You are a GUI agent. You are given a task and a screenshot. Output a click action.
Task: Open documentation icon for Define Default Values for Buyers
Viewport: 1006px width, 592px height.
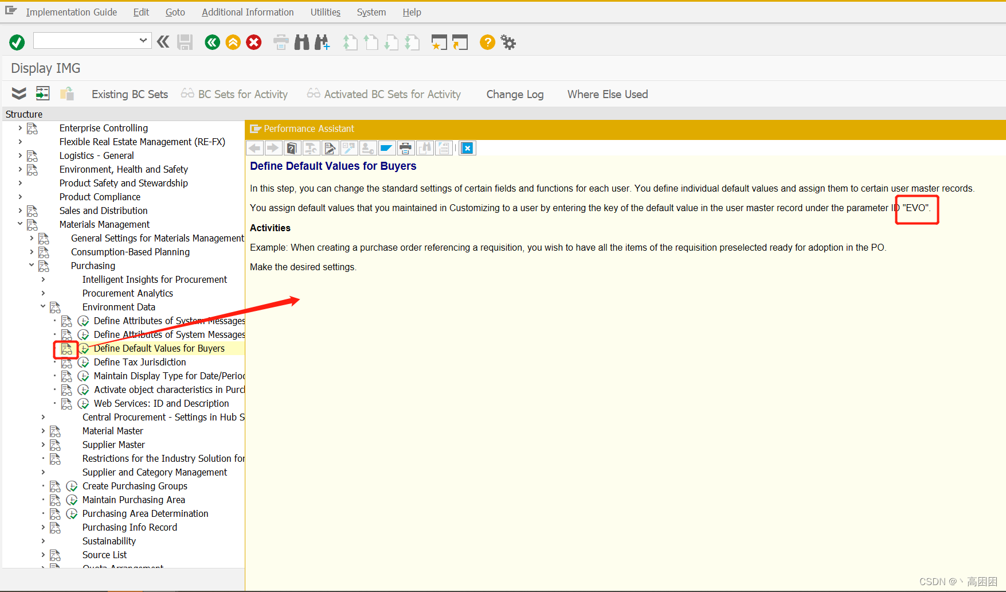66,349
